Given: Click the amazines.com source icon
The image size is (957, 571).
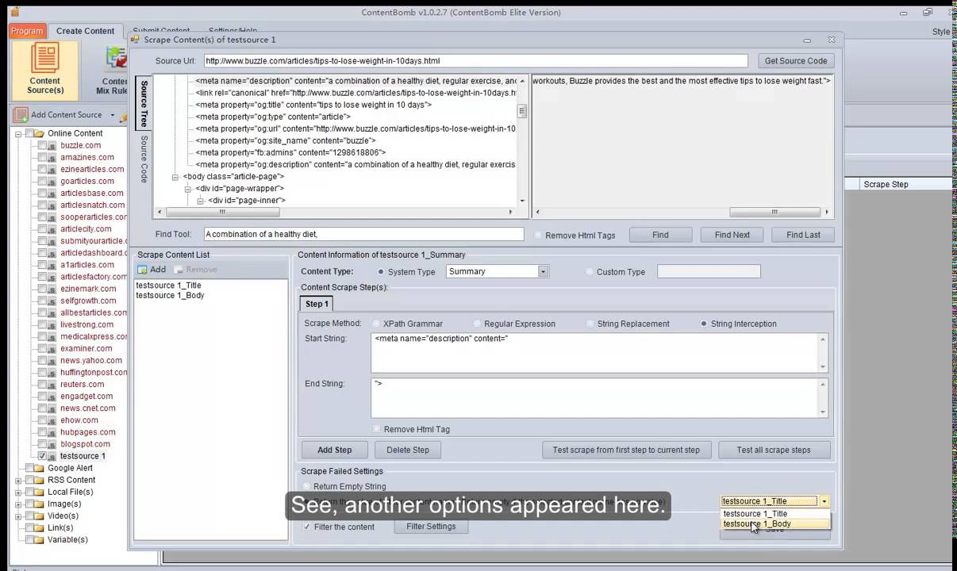Looking at the screenshot, I should coord(52,158).
